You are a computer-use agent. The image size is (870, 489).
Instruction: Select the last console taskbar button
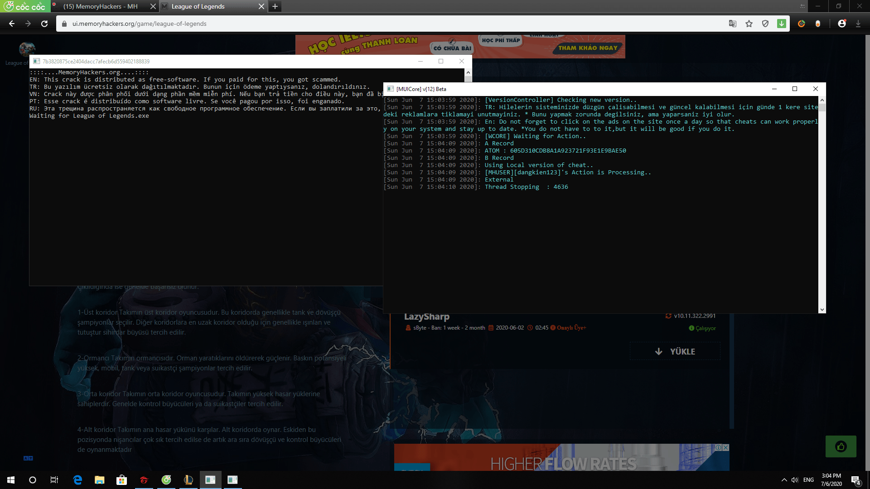[232, 480]
